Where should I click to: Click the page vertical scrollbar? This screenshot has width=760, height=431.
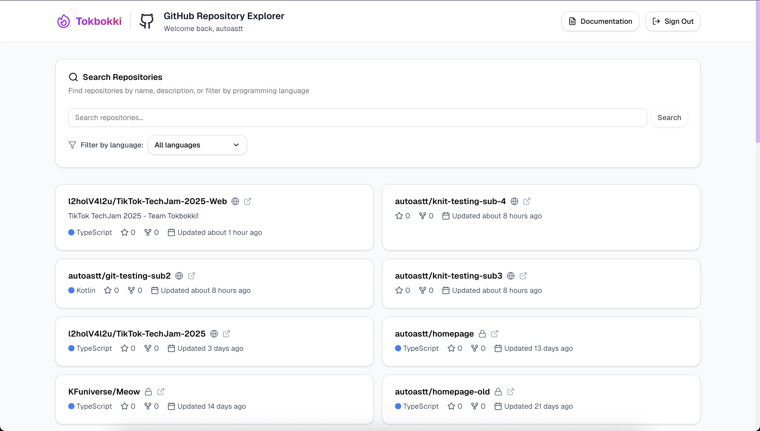coord(758,71)
